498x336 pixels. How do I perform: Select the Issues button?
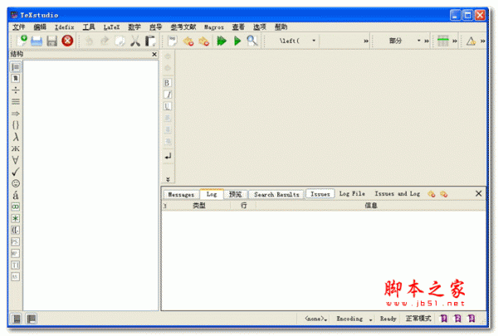coord(320,194)
